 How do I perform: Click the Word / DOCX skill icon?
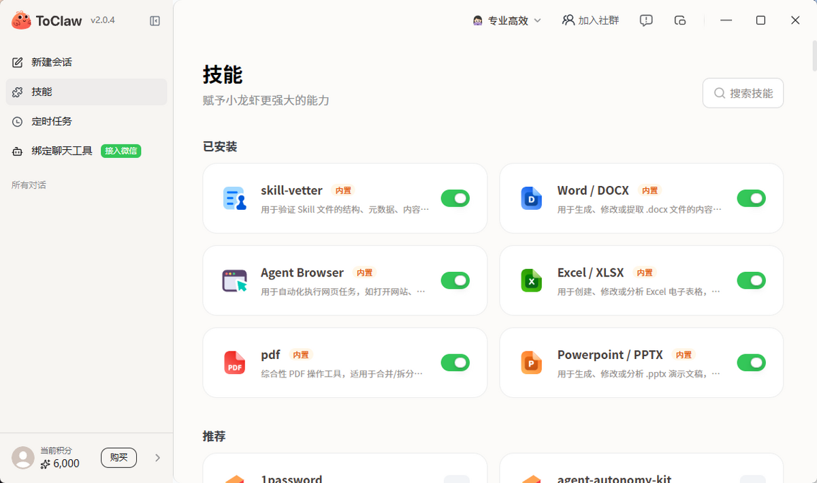click(x=531, y=198)
